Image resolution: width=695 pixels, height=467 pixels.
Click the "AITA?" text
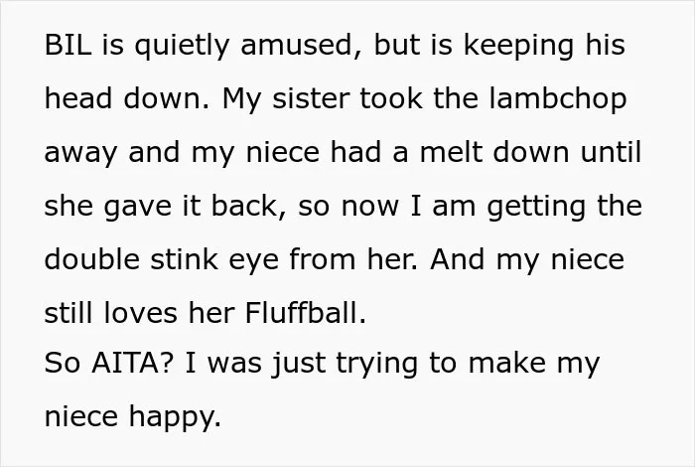point(132,363)
